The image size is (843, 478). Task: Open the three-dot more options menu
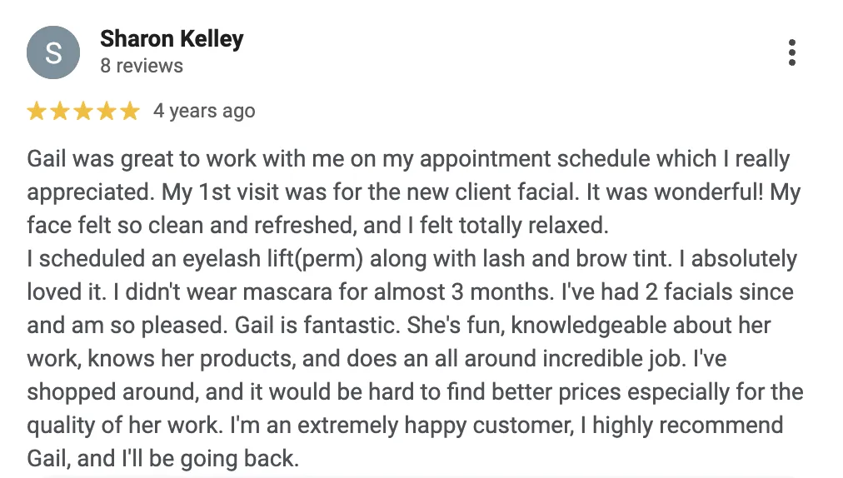[x=791, y=52]
